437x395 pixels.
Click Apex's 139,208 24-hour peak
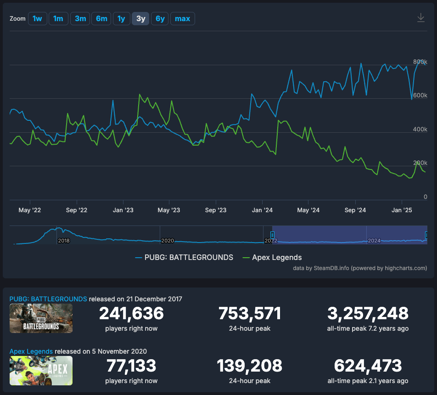(250, 366)
